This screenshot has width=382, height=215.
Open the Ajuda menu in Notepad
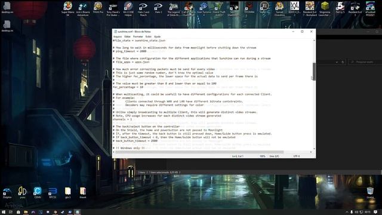coord(158,36)
